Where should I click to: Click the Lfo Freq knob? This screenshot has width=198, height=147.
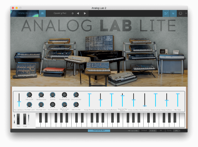tap(53, 95)
